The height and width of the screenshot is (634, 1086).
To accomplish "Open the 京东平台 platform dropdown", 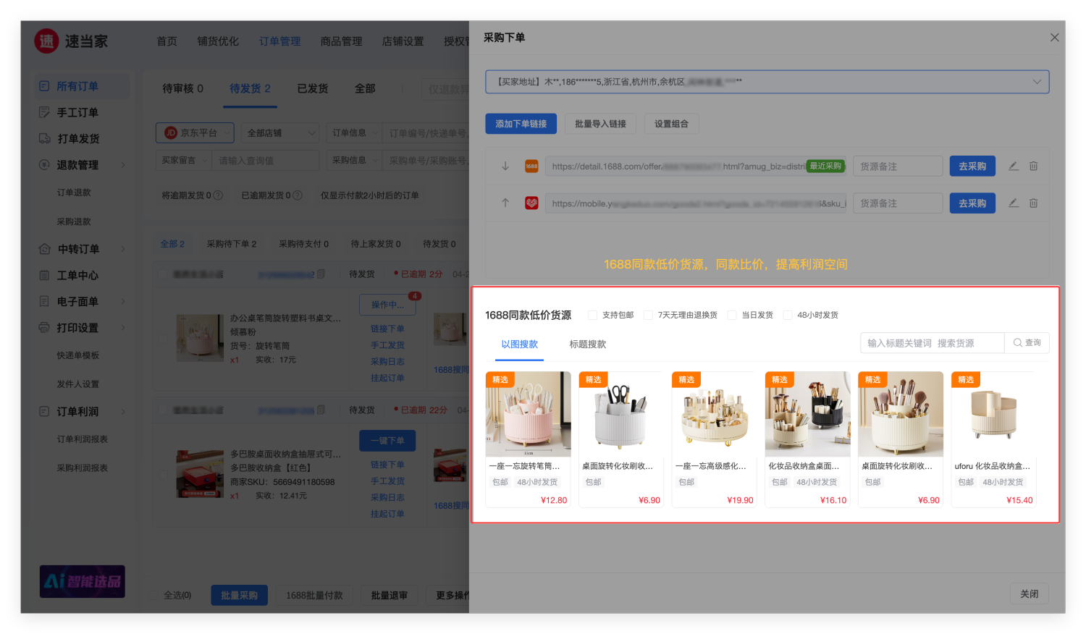I will pos(195,133).
